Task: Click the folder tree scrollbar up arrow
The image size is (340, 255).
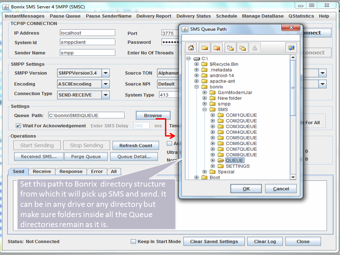Action: click(x=293, y=57)
